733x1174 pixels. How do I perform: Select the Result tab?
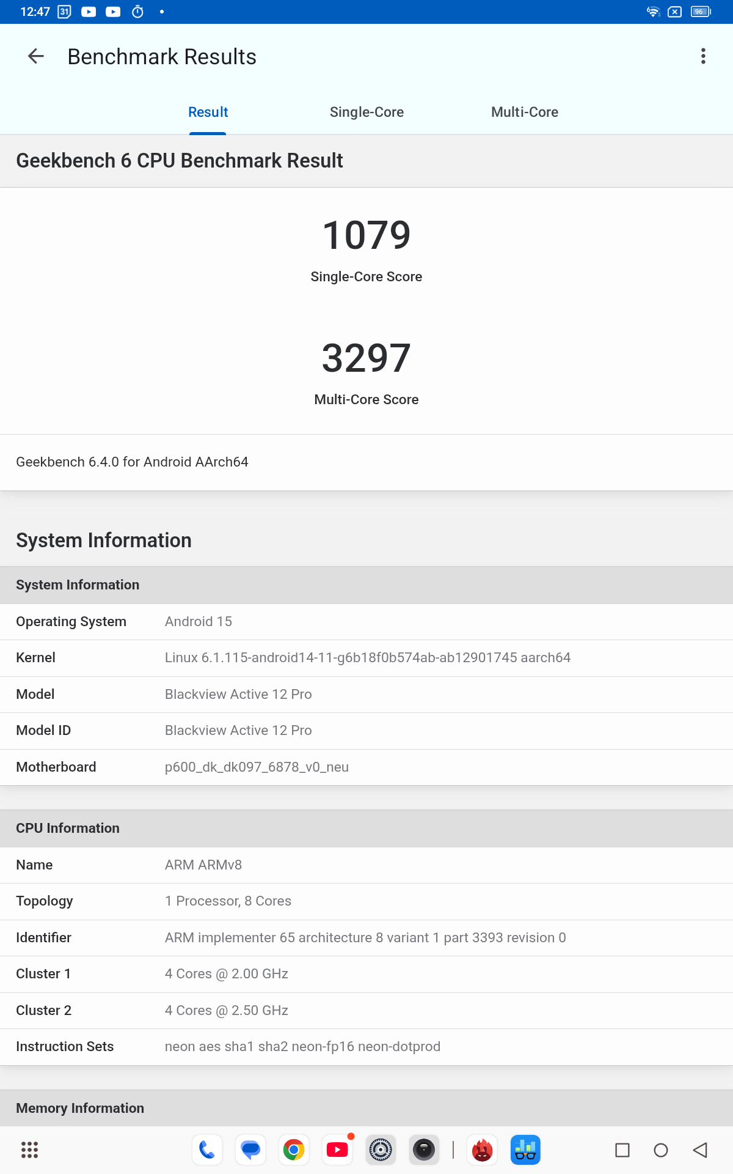[x=208, y=112]
